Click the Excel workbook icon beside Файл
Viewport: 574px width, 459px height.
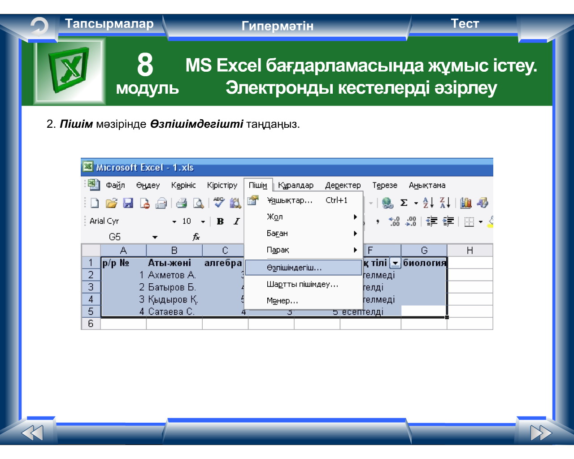pyautogui.click(x=94, y=184)
